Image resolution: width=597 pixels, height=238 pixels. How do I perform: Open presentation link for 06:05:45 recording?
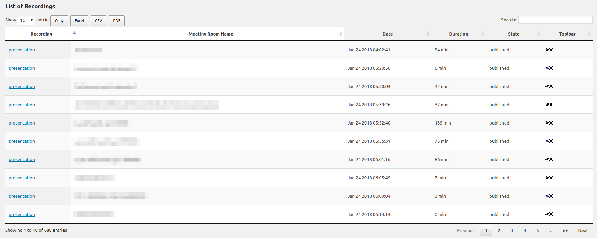click(22, 178)
